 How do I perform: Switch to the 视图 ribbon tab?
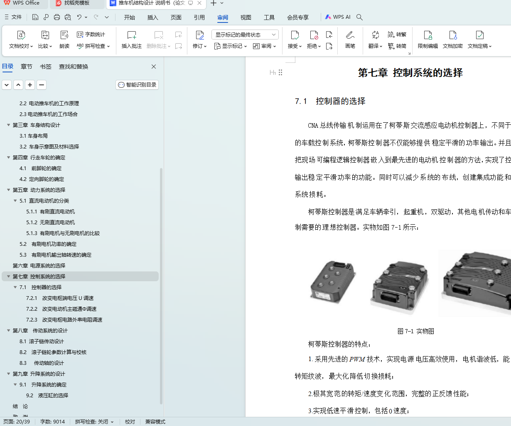(246, 17)
